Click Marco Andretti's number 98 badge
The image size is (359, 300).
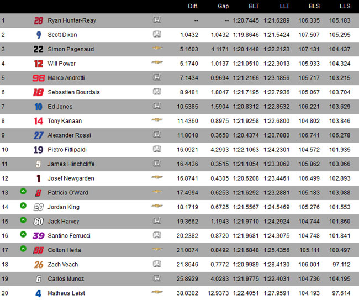(39, 78)
